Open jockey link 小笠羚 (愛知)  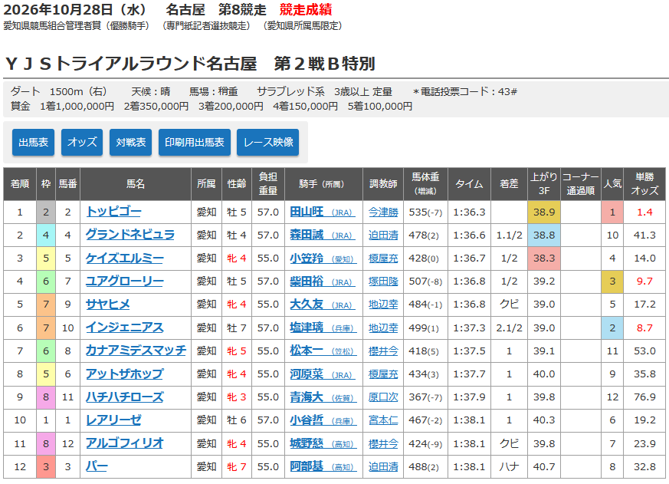(323, 258)
